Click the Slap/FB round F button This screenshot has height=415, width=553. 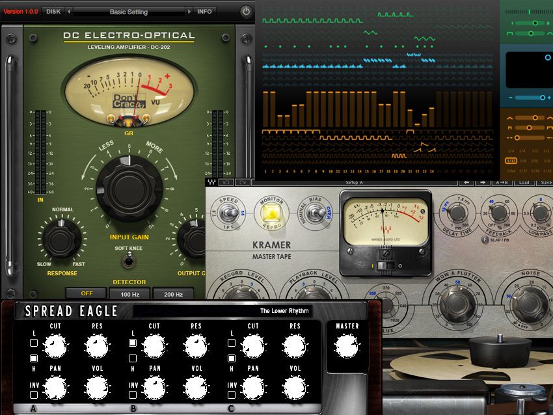[x=485, y=240]
